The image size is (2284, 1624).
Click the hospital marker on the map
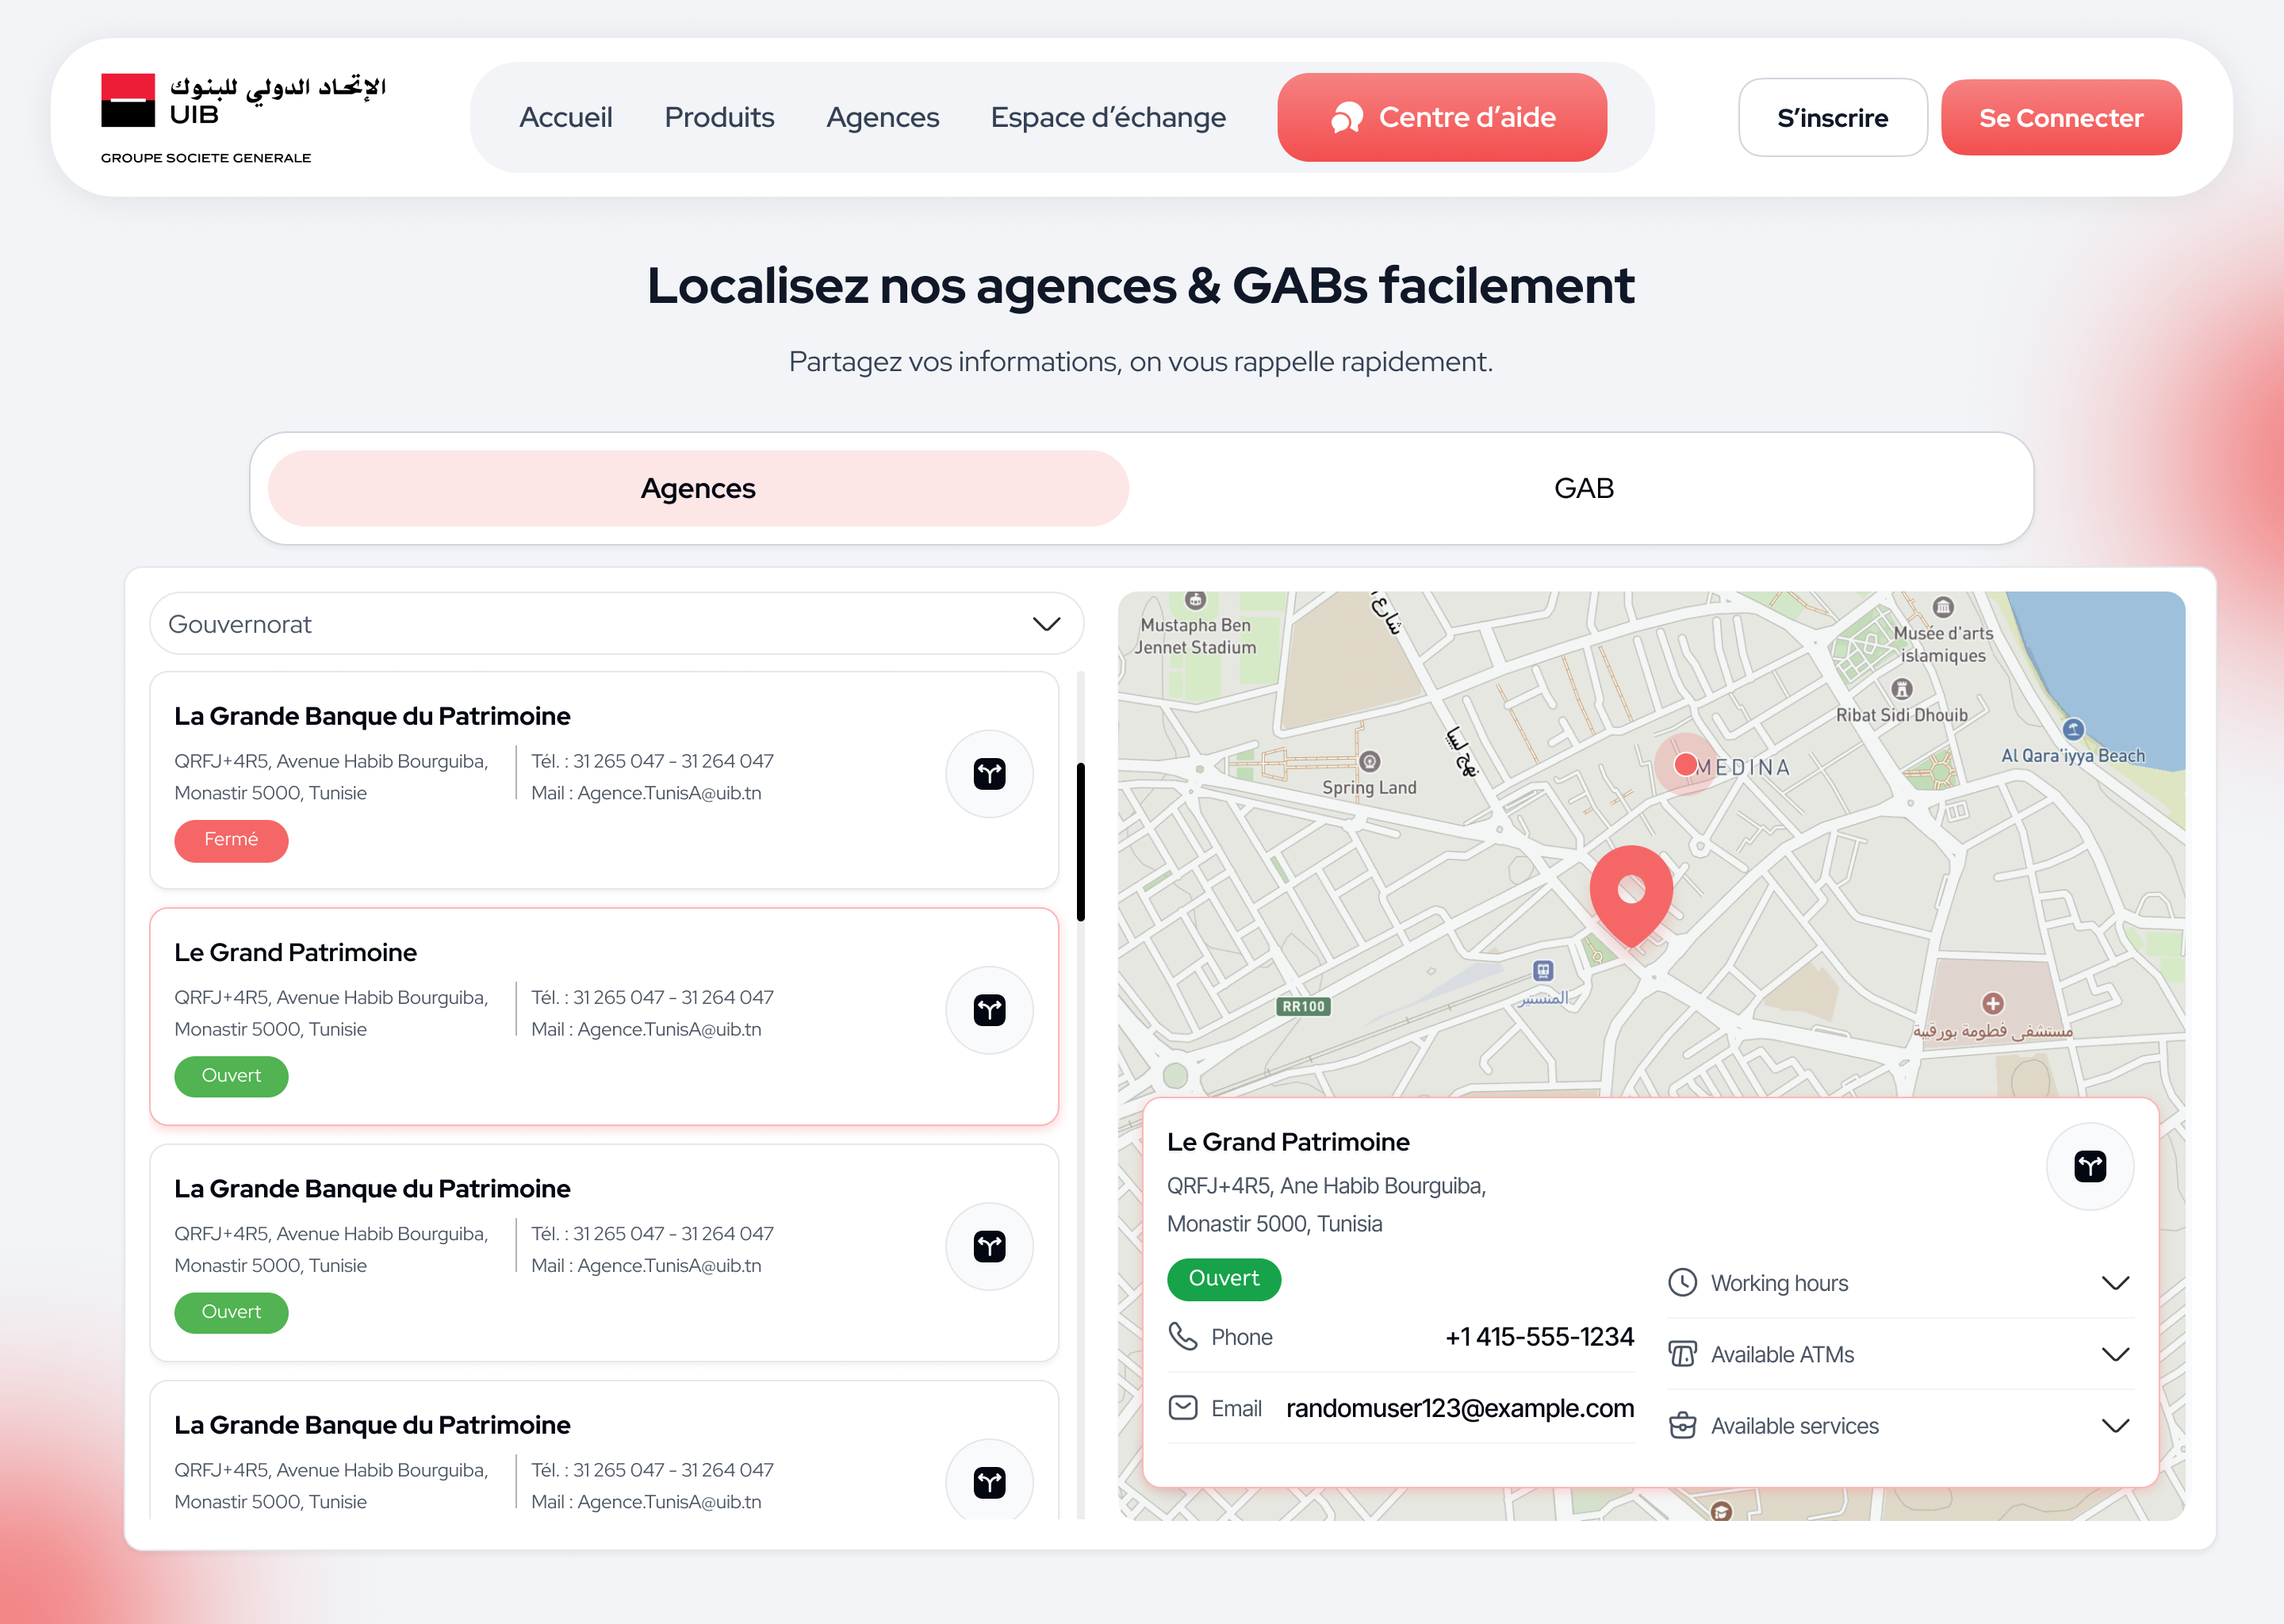pos(1992,1004)
